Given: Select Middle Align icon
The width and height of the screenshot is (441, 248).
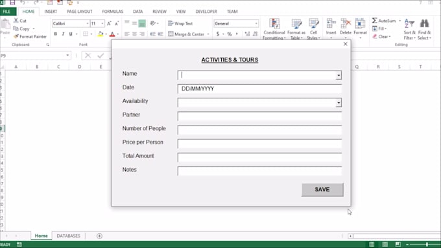Looking at the screenshot, I should pyautogui.click(x=134, y=23).
